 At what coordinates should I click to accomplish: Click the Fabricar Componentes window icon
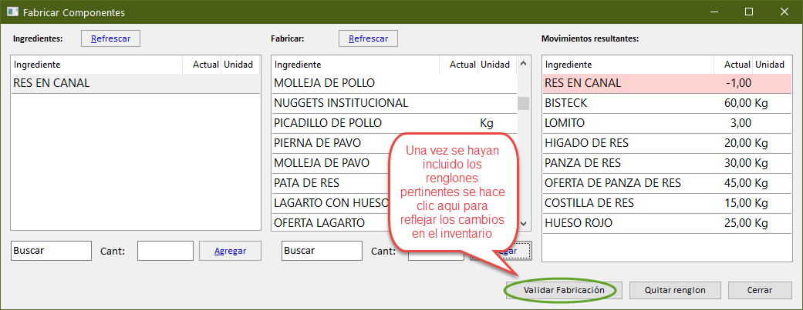(13, 13)
